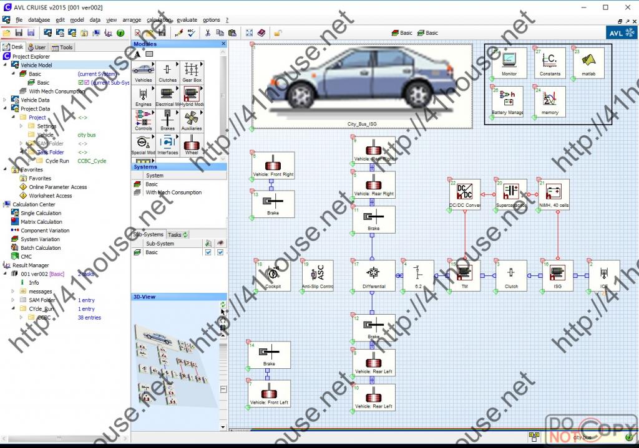Switch to the User tab
639x448 pixels.
tap(37, 47)
